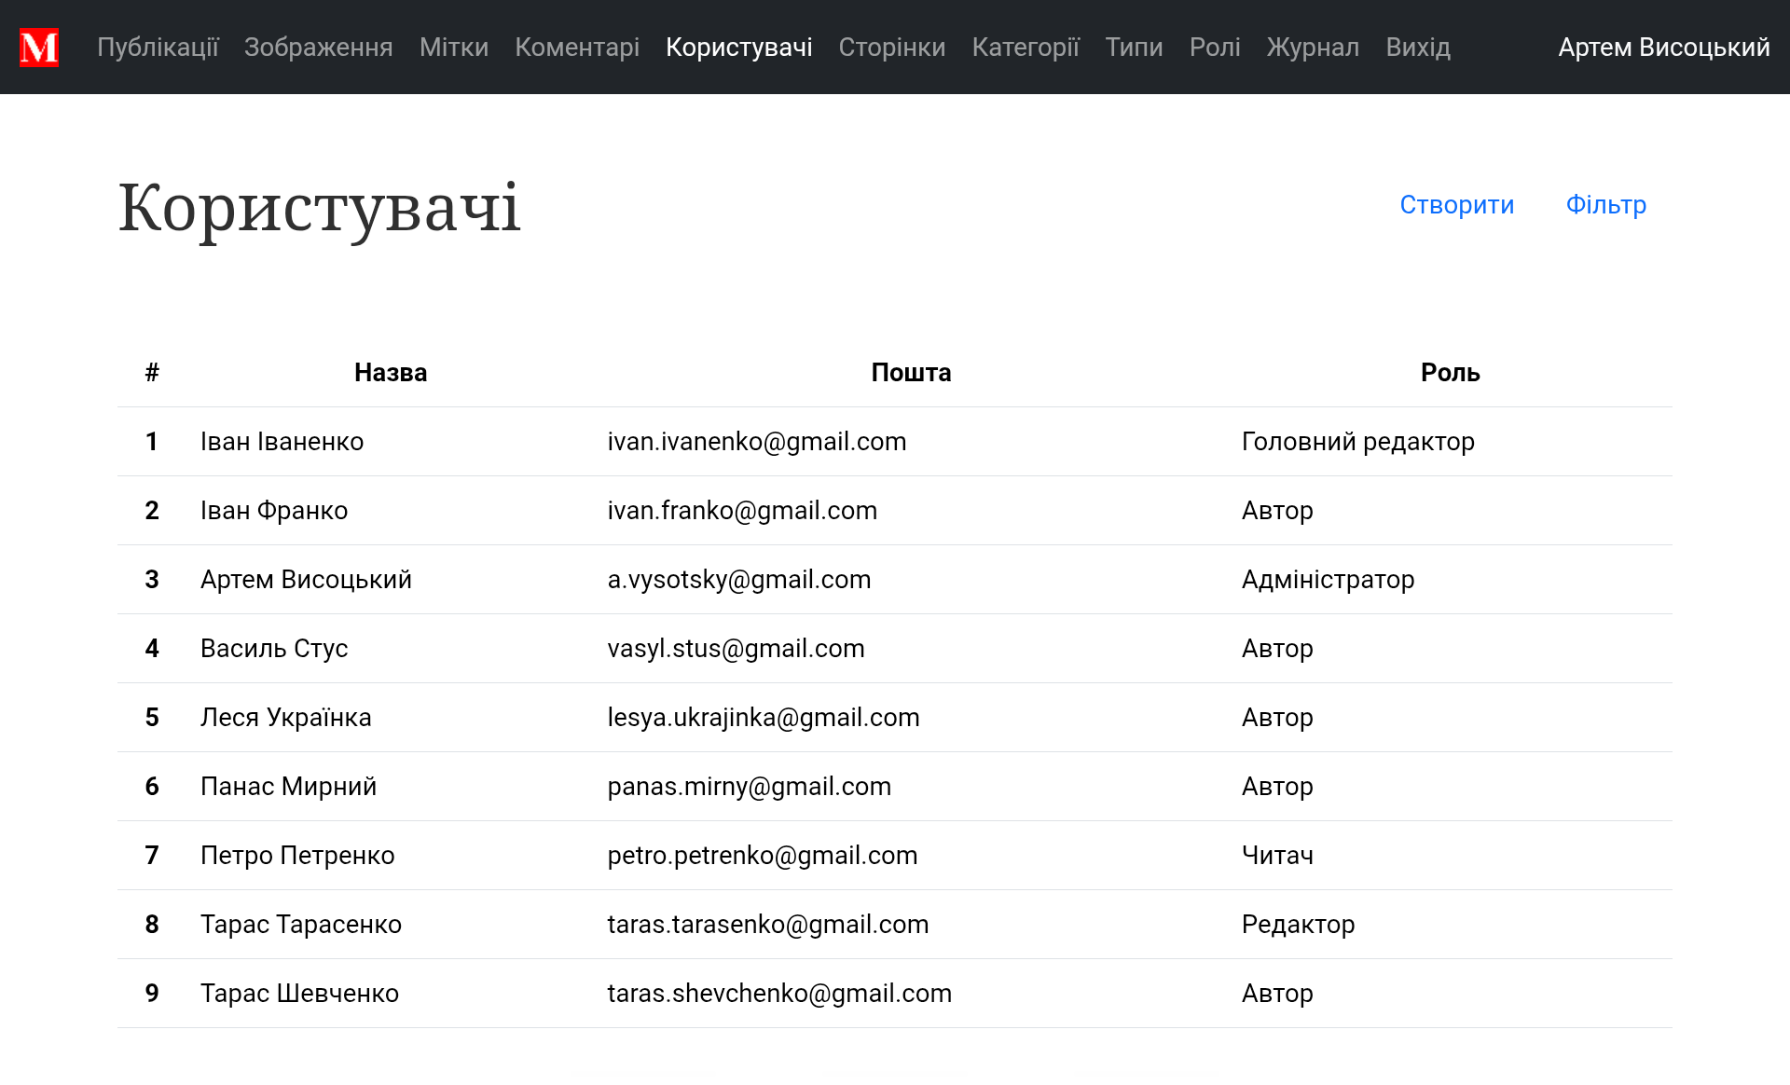Screen dimensions: 1790x1085
Task: Click the Артем Висоцький profile name in navbar
Action: pyautogui.click(x=1663, y=48)
